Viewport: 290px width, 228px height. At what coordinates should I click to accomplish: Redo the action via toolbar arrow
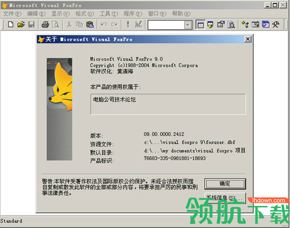pos(114,24)
